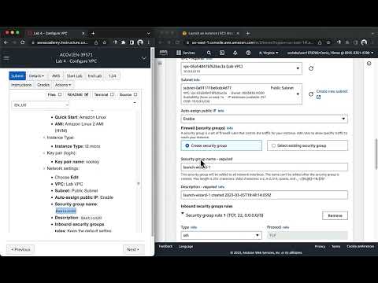Image resolution: width=378 pixels, height=283 pixels.
Task: Click the Start Lab button
Action: [74, 75]
